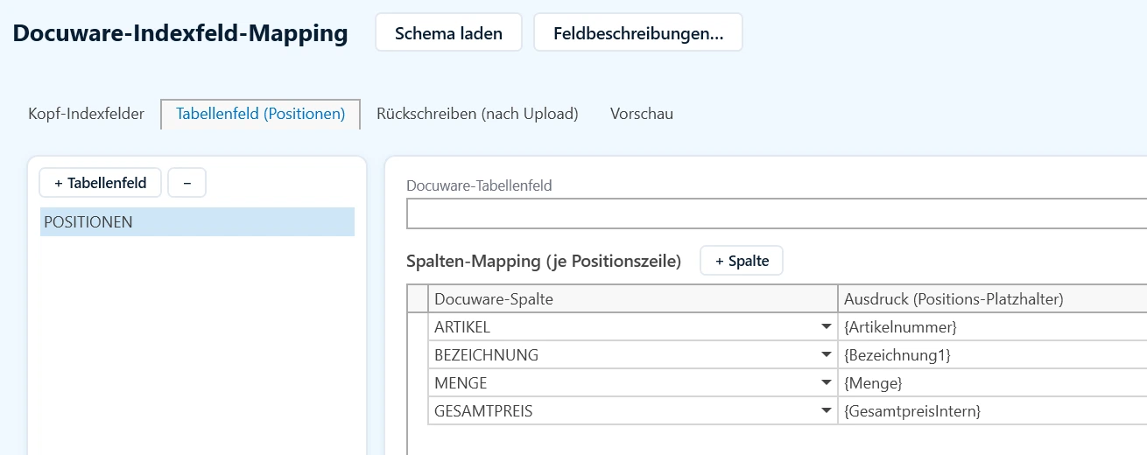The width and height of the screenshot is (1147, 455).
Task: Expand the GESAMTPREIS column dropdown
Action: (826, 411)
